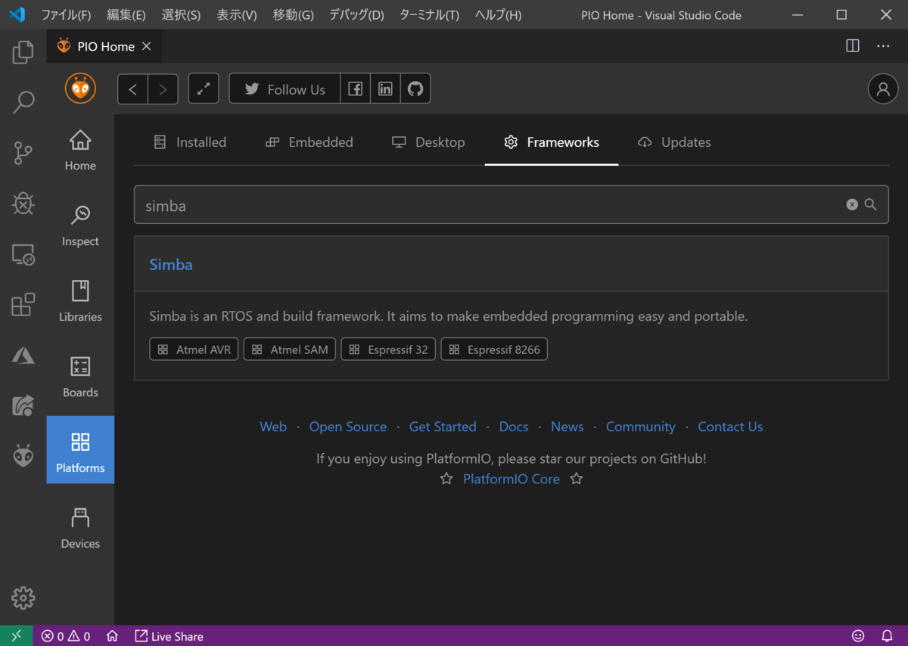Split the editor right

[x=853, y=46]
